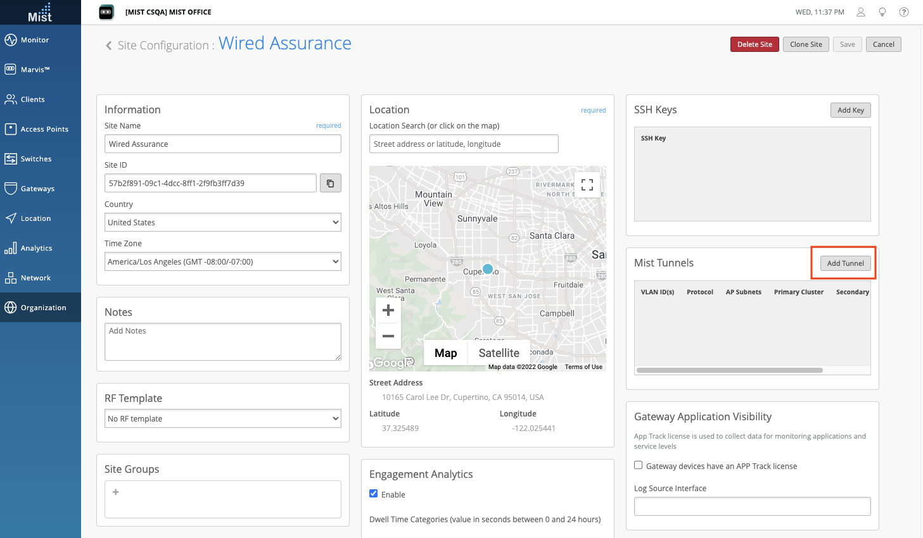Image resolution: width=923 pixels, height=538 pixels.
Task: Zoom in on the map
Action: pos(388,310)
